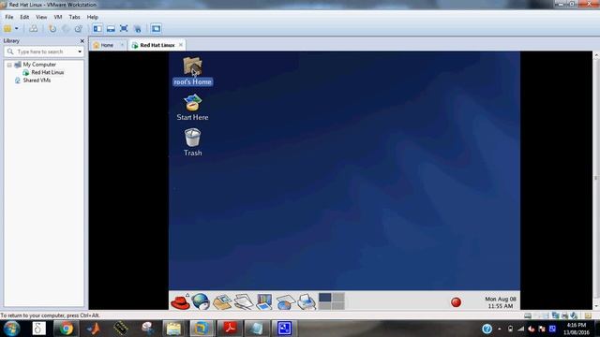Click the Windows taskbar clock 4:16 PM
Image resolution: width=600 pixels, height=337 pixels.
coord(576,329)
